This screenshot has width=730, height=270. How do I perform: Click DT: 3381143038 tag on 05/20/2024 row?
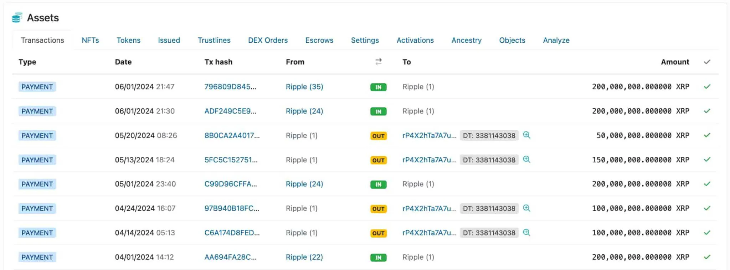tap(489, 135)
